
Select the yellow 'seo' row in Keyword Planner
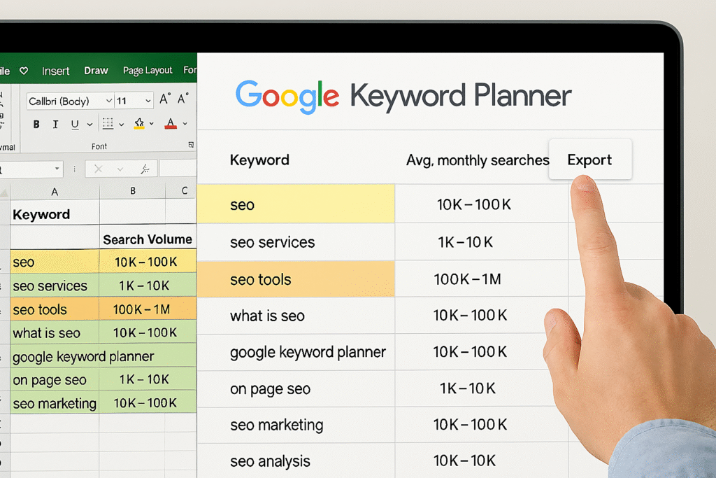[296, 204]
